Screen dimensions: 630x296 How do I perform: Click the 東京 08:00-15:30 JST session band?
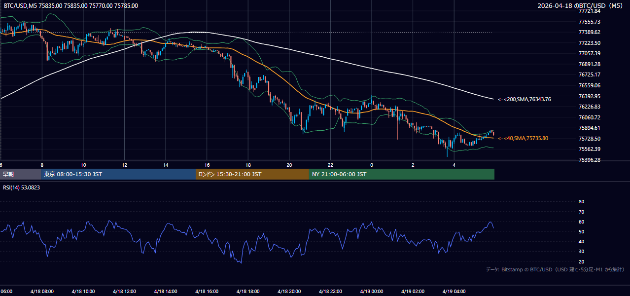(119, 174)
